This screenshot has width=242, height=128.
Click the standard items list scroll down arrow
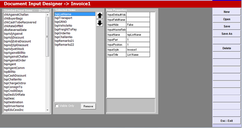click(47, 110)
